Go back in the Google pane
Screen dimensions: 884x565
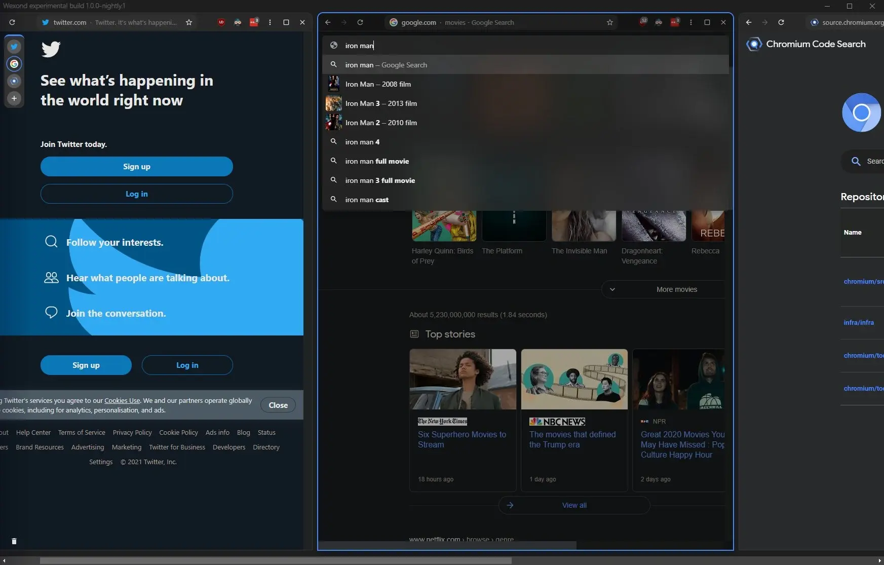pos(328,22)
